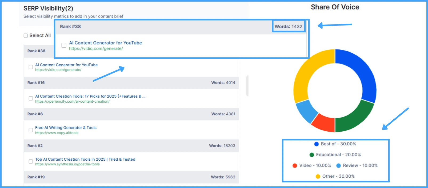This screenshot has width=428, height=188.
Task: Click the blue Best of legend dot
Action: point(316,144)
